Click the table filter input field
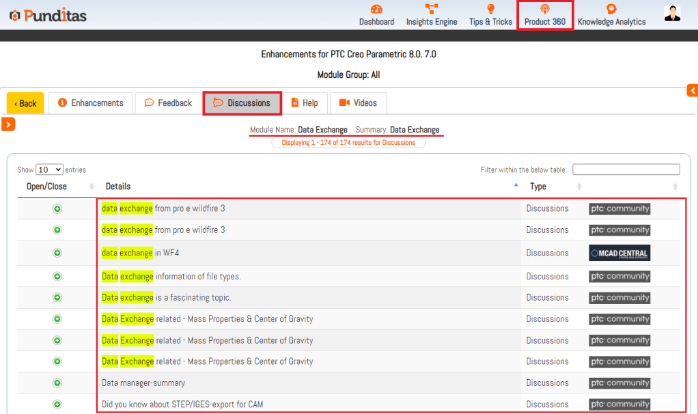 pos(626,169)
